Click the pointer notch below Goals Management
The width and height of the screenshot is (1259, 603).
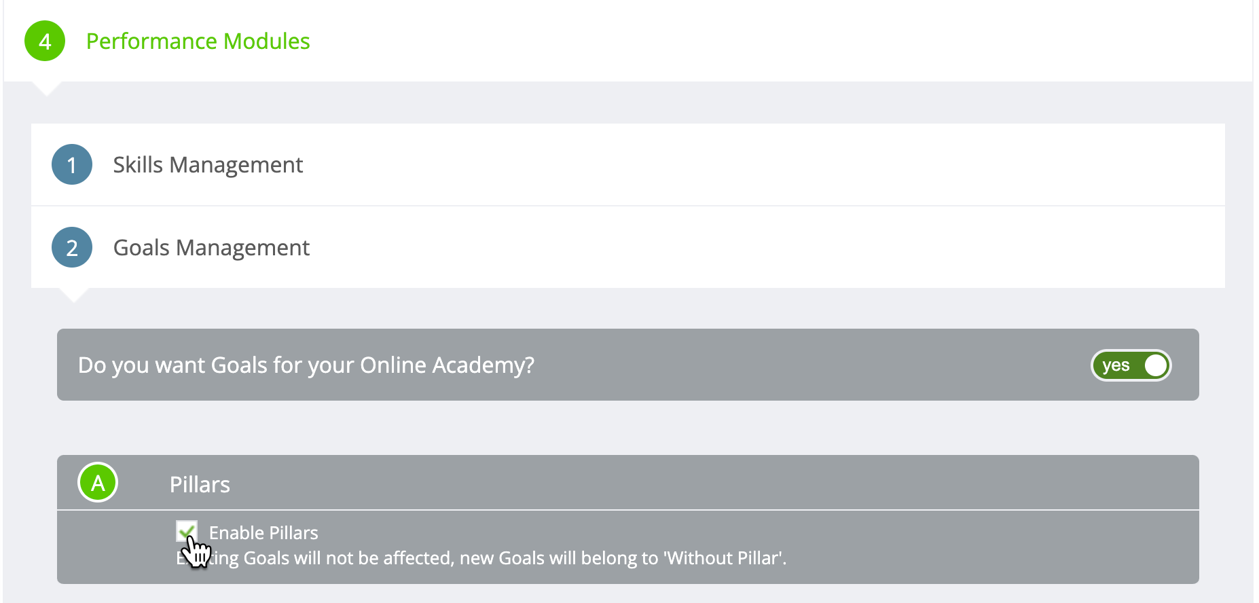[73, 295]
